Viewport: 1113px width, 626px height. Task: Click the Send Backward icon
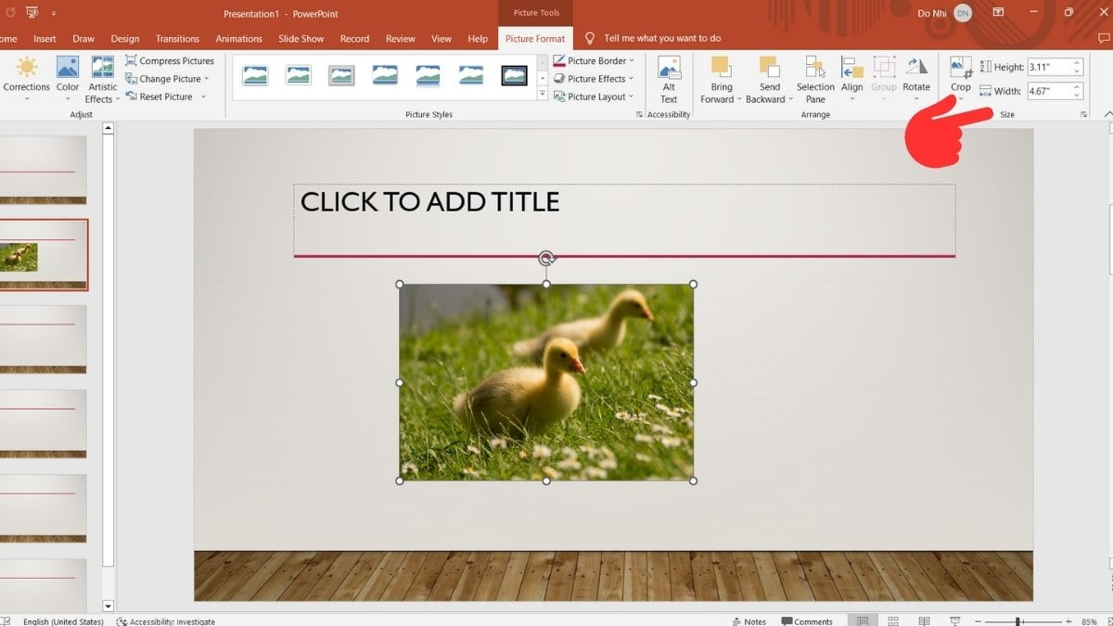(x=769, y=67)
